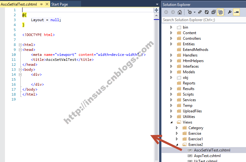This screenshot has width=246, height=162.
Task: Switch to the Start Page tab
Action: pos(60,4)
